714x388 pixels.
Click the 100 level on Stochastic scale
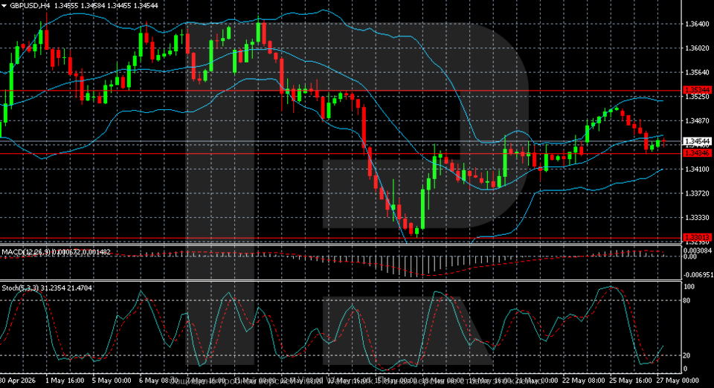[689, 287]
